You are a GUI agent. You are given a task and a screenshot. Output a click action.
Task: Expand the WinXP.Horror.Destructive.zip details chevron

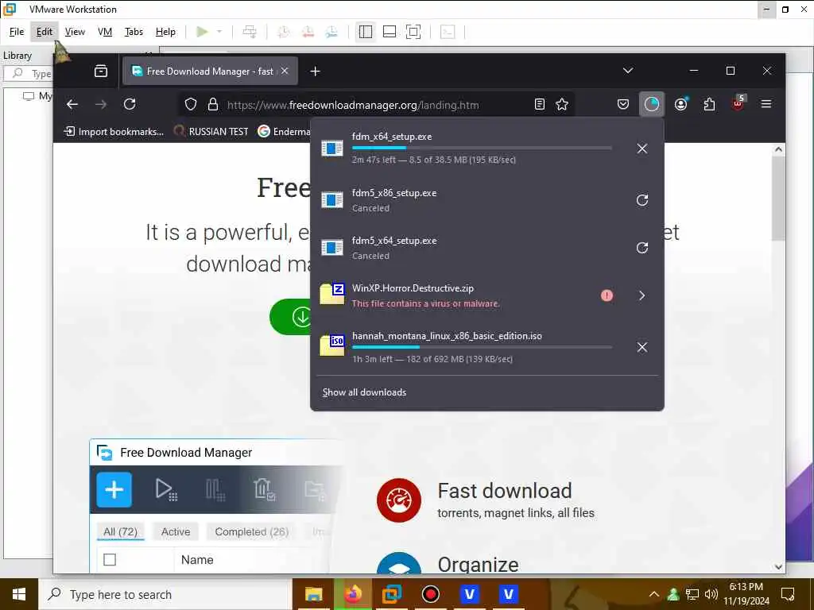[x=642, y=295]
